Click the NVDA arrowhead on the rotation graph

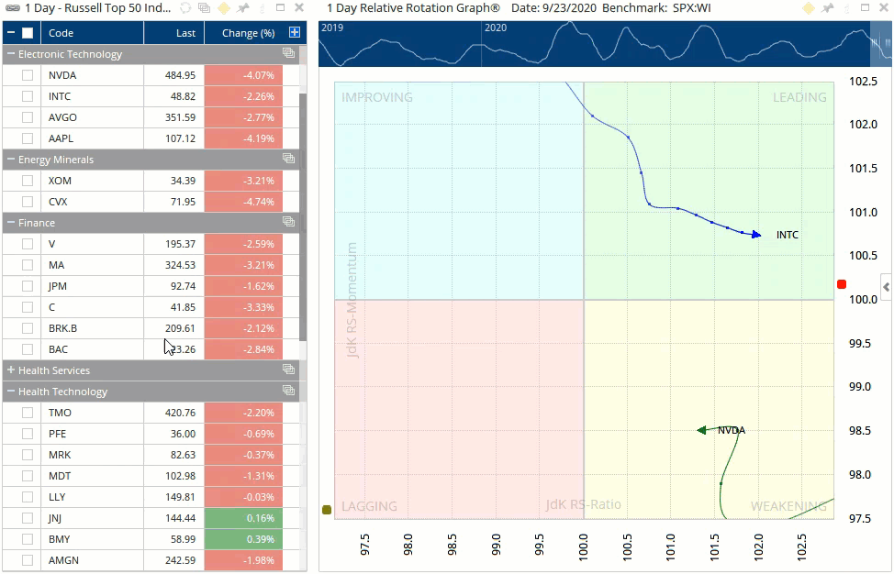point(702,430)
